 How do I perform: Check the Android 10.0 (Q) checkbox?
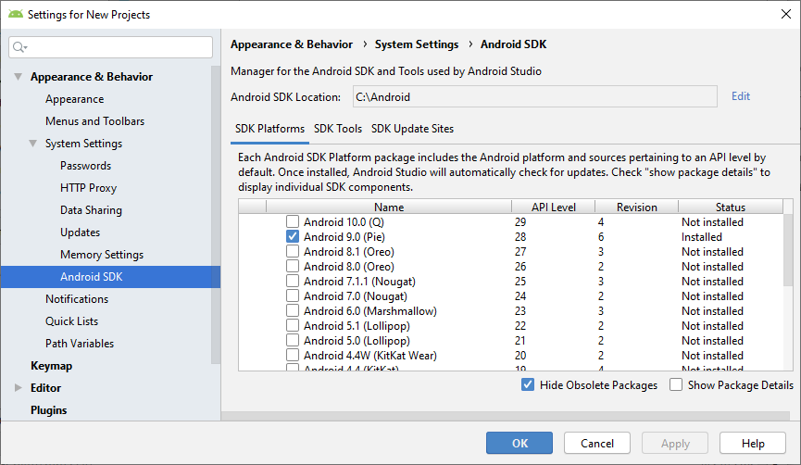293,221
